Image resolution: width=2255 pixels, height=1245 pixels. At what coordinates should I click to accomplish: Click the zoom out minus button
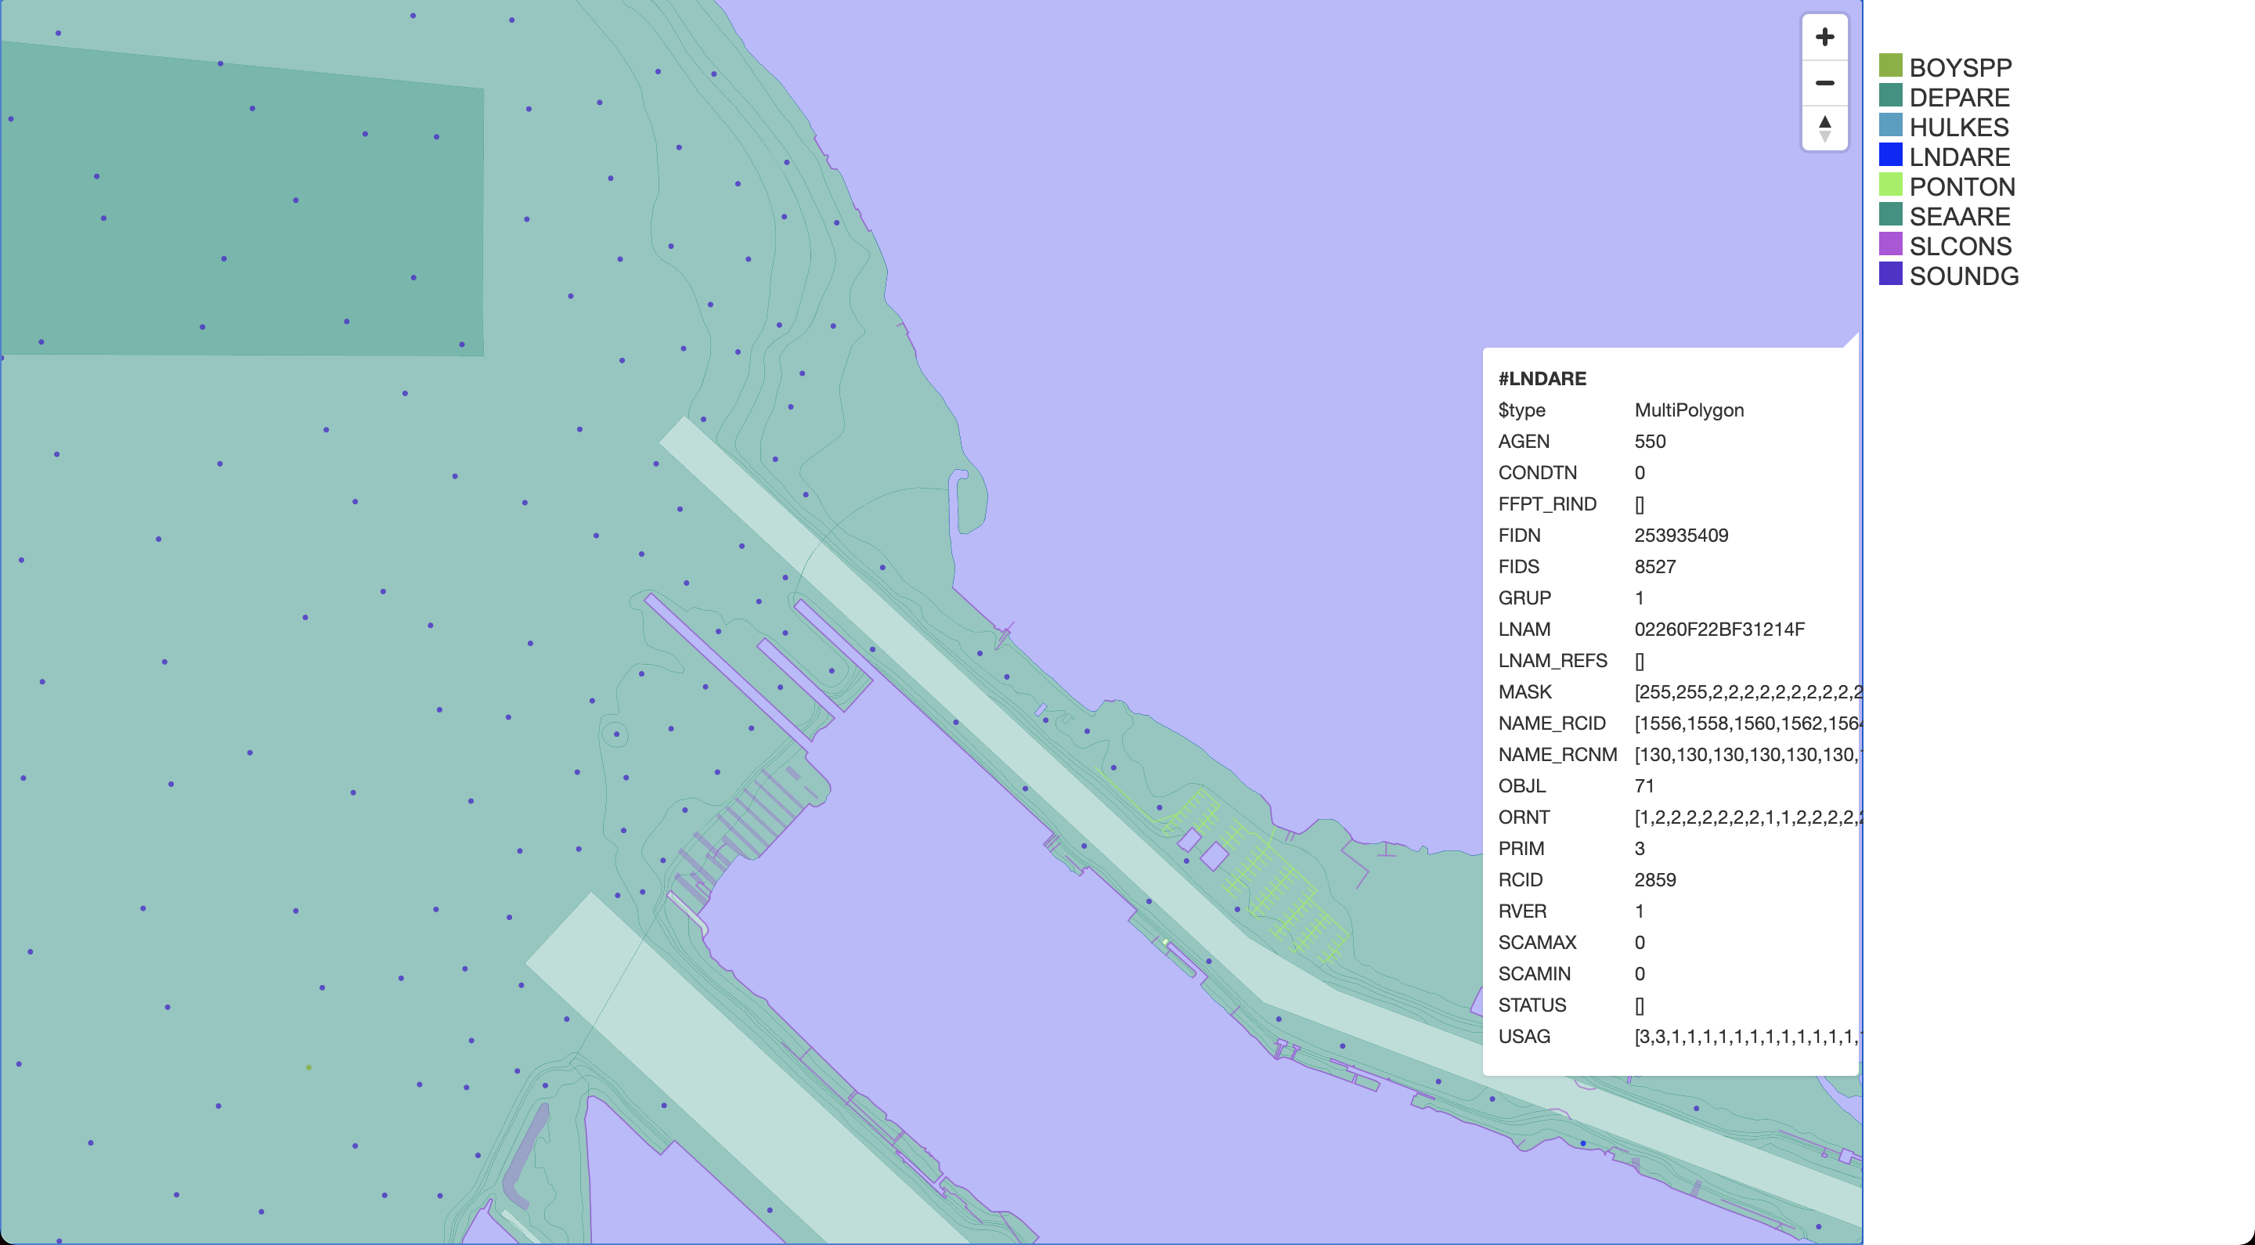coord(1824,83)
